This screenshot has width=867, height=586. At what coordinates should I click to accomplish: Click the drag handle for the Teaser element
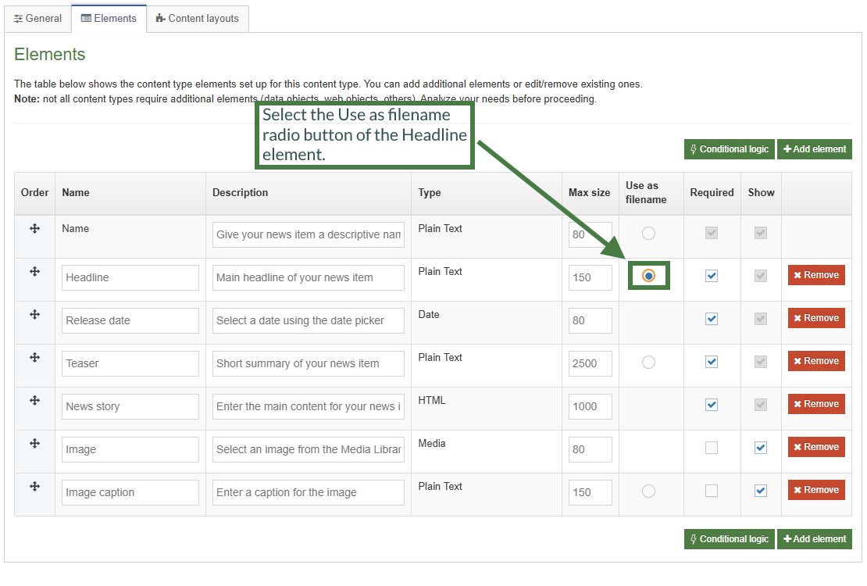pos(33,357)
